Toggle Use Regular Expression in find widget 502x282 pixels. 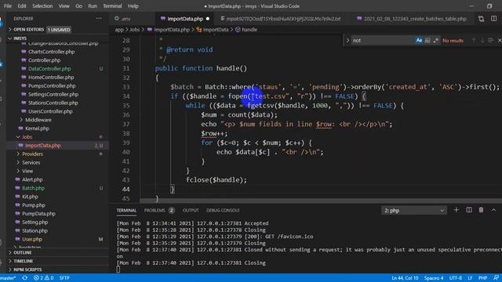(435, 40)
